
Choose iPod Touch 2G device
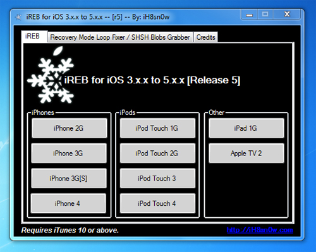click(157, 153)
